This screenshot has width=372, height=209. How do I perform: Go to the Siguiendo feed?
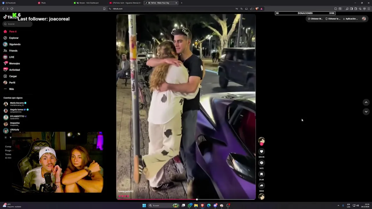click(12, 44)
